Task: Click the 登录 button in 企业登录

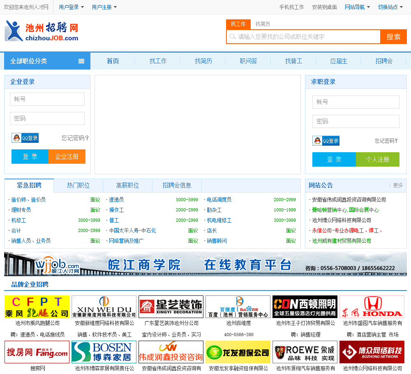Action: tap(30, 157)
